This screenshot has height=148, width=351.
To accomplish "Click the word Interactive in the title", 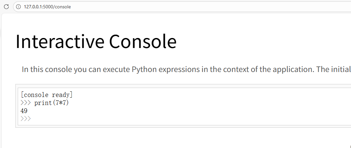I will pyautogui.click(x=60, y=42).
